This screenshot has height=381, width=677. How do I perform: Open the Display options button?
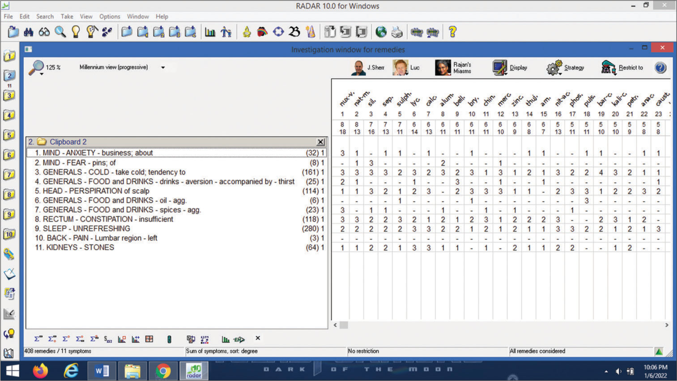510,68
